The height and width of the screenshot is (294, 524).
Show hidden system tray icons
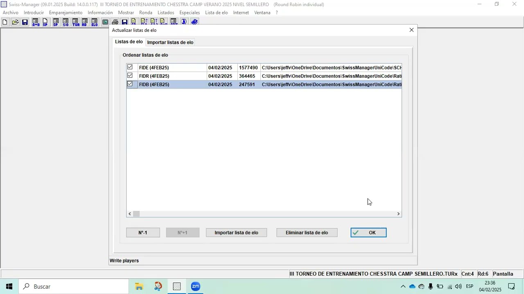[x=403, y=287]
